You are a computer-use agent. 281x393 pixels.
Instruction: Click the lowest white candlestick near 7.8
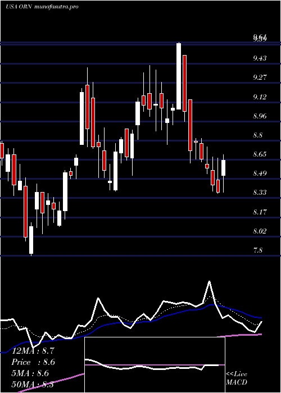coord(31,240)
